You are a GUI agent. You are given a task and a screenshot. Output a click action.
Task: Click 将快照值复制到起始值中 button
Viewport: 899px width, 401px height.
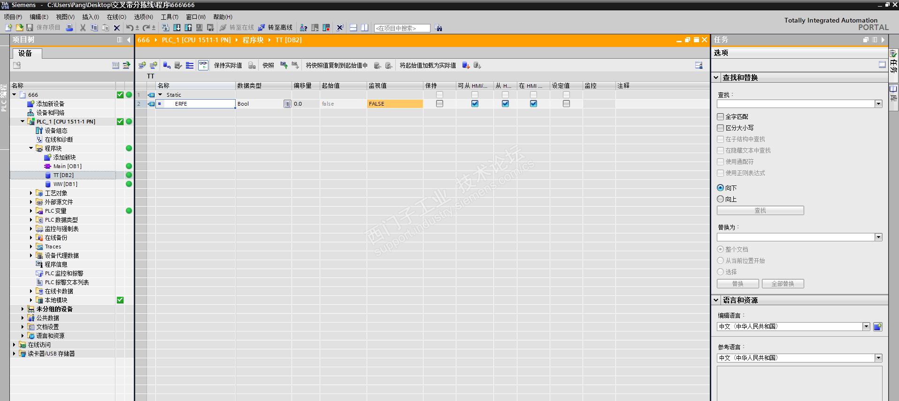pyautogui.click(x=337, y=65)
